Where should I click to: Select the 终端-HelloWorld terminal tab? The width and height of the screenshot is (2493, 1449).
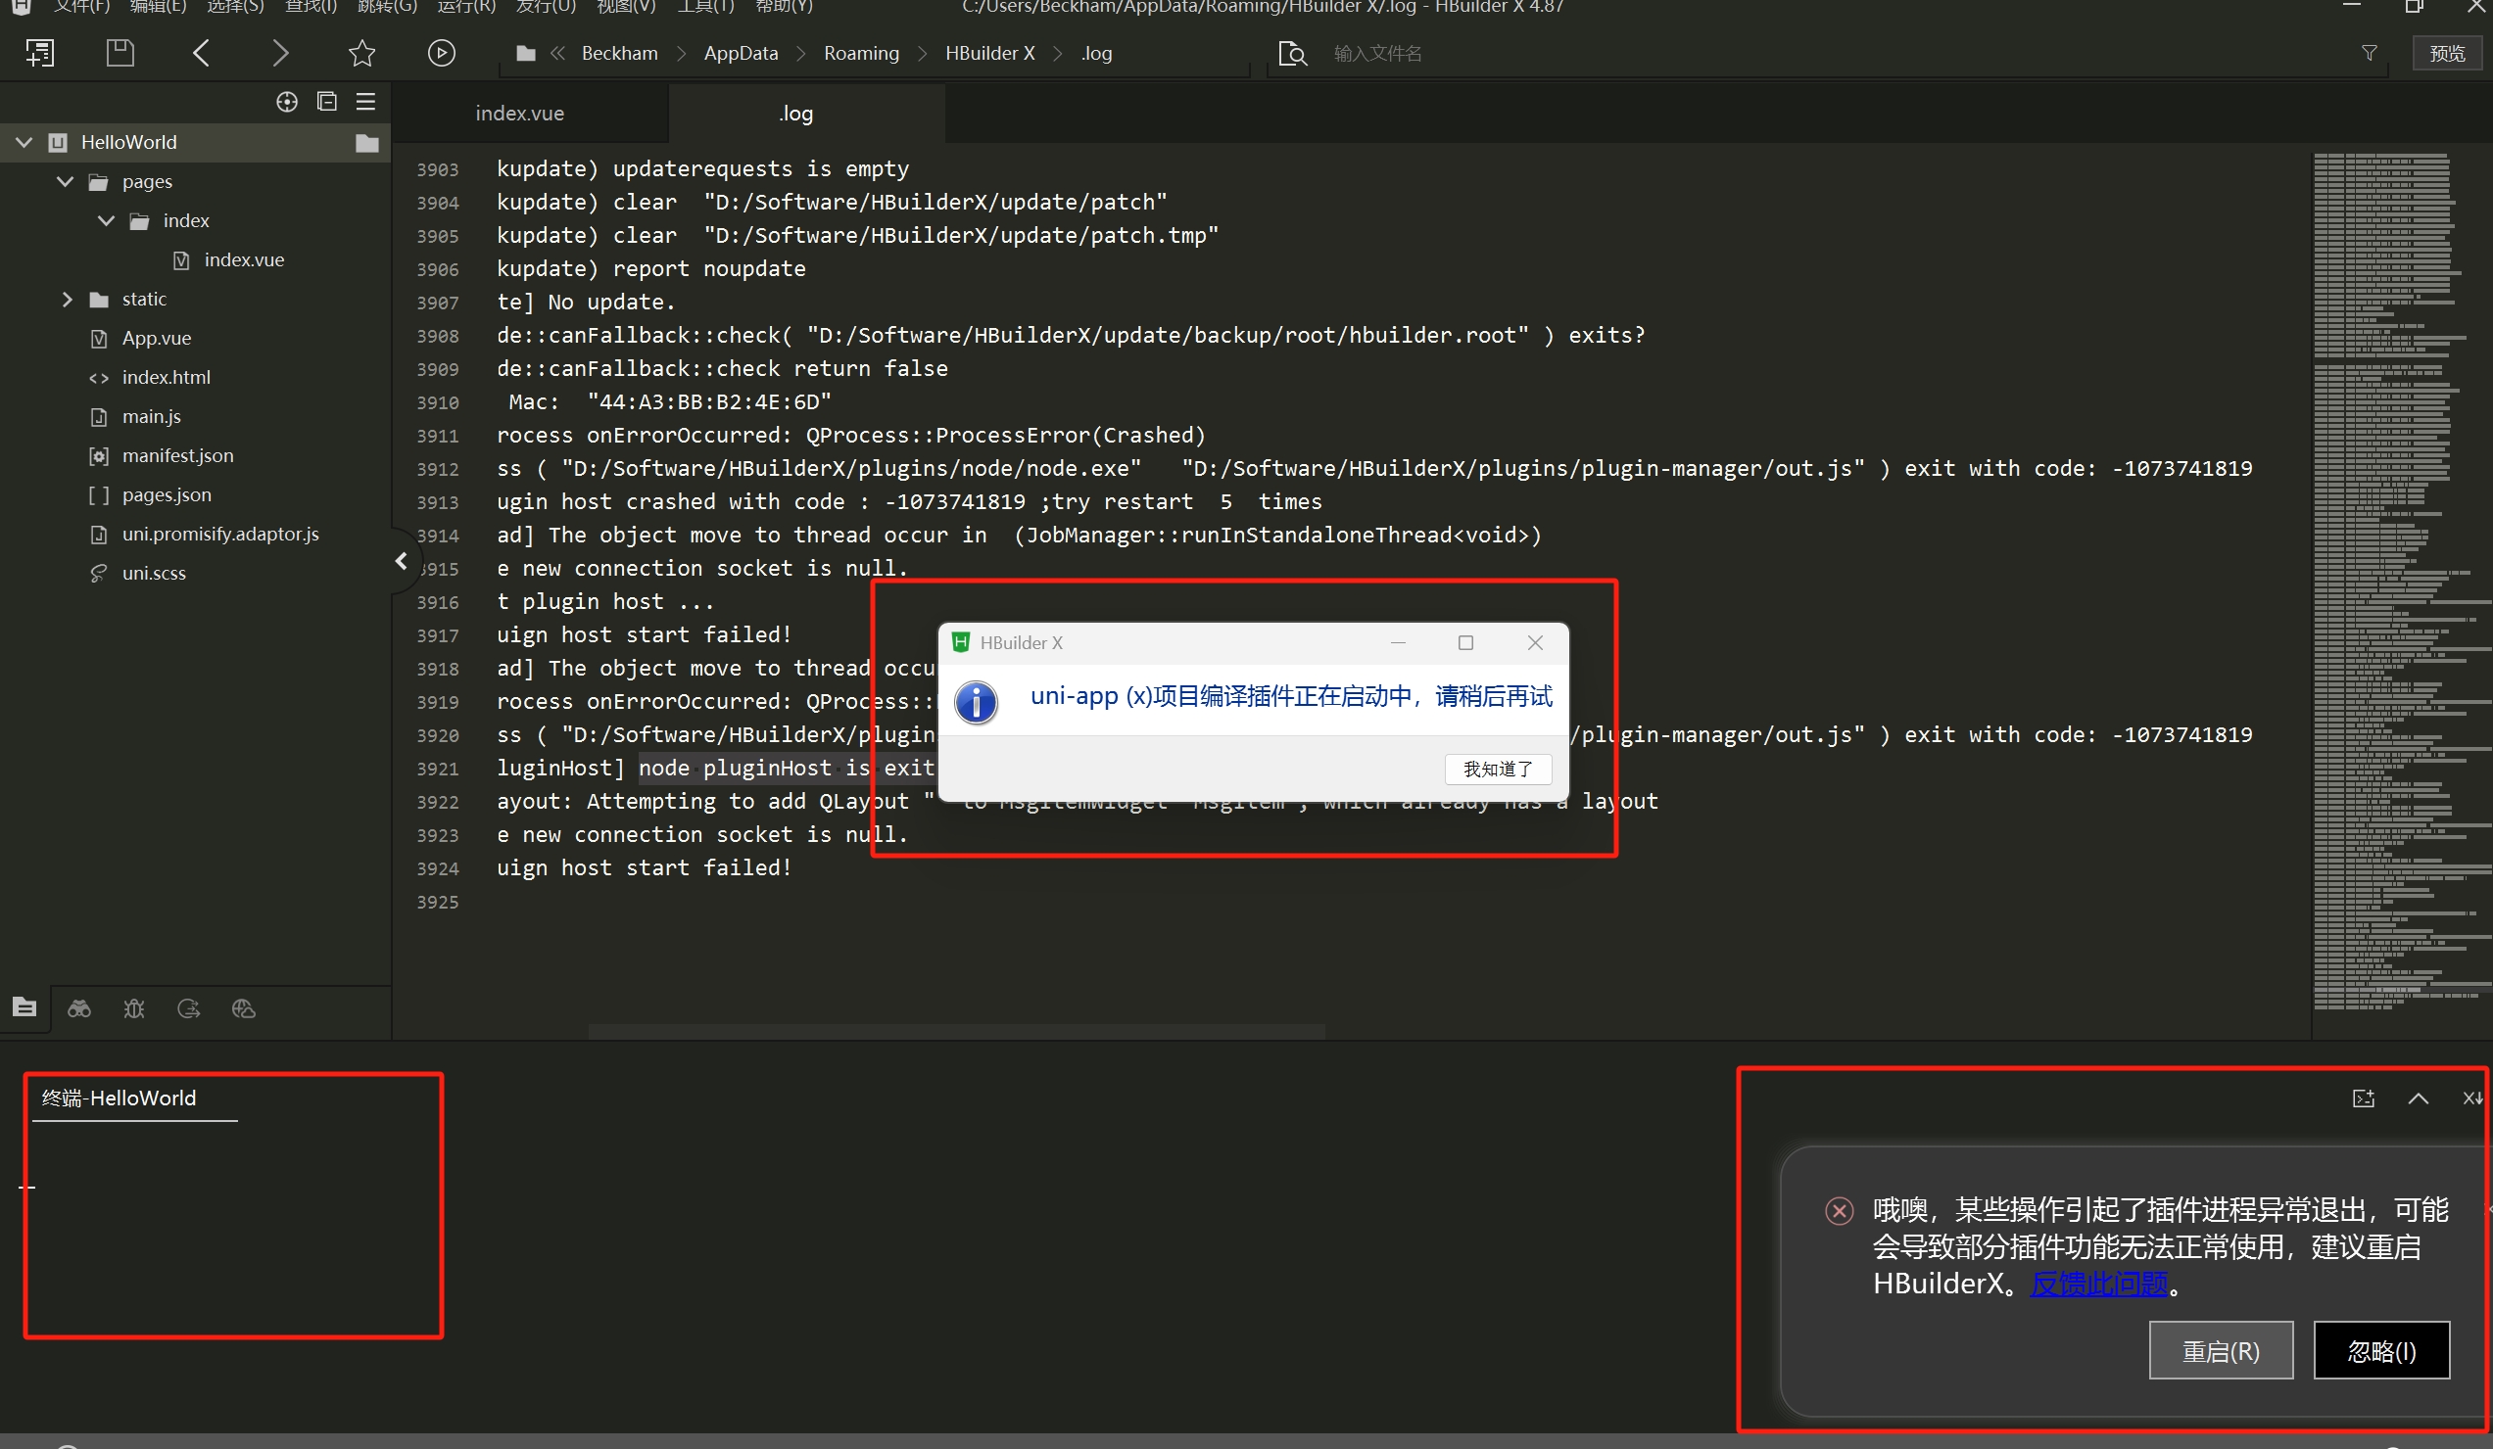pyautogui.click(x=119, y=1098)
